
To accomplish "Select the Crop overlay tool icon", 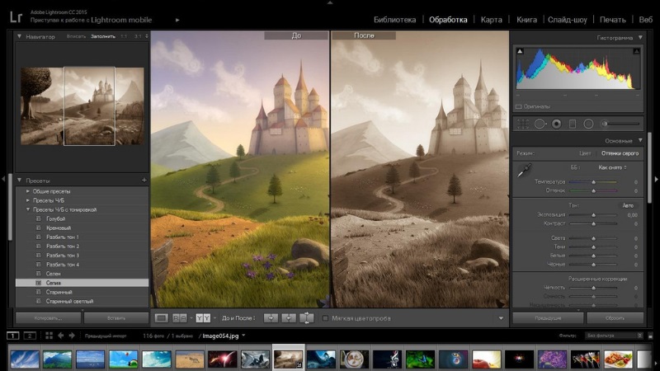I will [523, 124].
